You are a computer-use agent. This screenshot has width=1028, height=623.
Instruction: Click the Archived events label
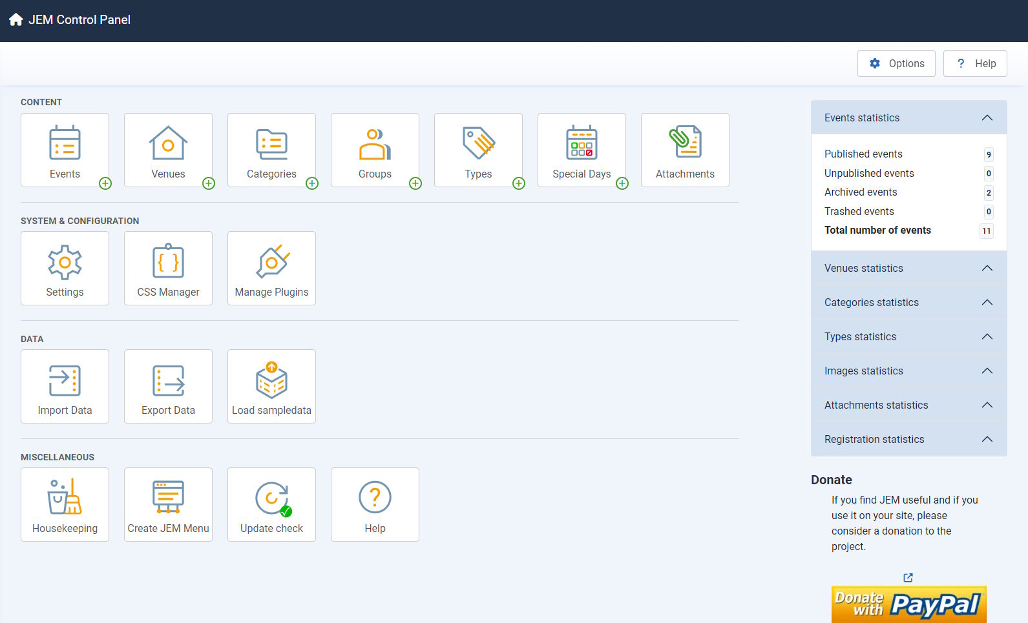[861, 192]
